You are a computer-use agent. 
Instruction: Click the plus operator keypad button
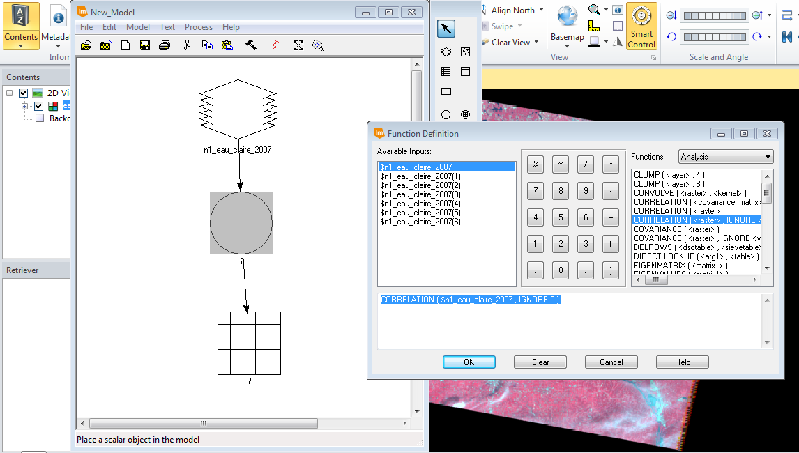point(611,217)
